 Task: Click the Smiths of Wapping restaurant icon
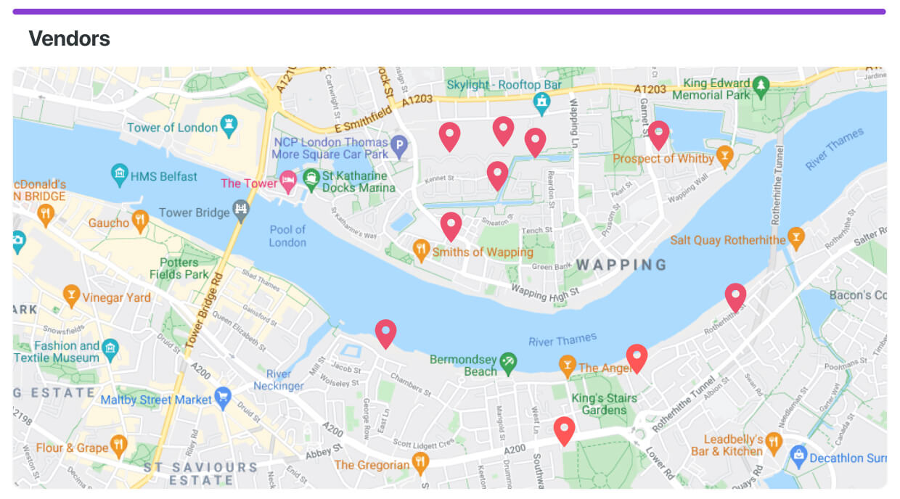422,251
